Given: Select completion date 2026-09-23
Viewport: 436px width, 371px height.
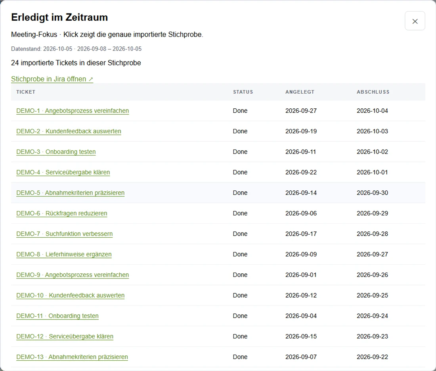Looking at the screenshot, I should tap(372, 336).
